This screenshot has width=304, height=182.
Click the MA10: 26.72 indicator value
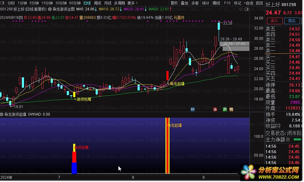point(109,9)
